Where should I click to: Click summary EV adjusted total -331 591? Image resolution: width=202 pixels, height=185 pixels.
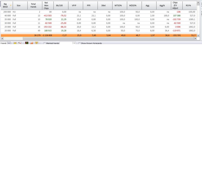(x=177, y=35)
